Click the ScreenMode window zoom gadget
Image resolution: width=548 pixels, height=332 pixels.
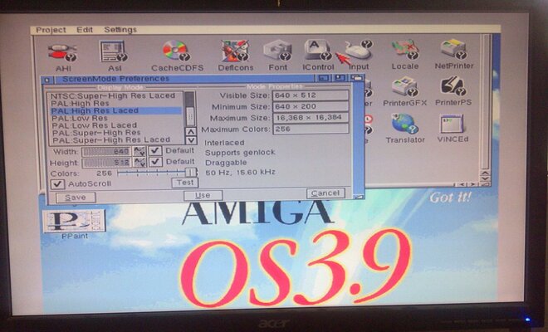coord(340,78)
